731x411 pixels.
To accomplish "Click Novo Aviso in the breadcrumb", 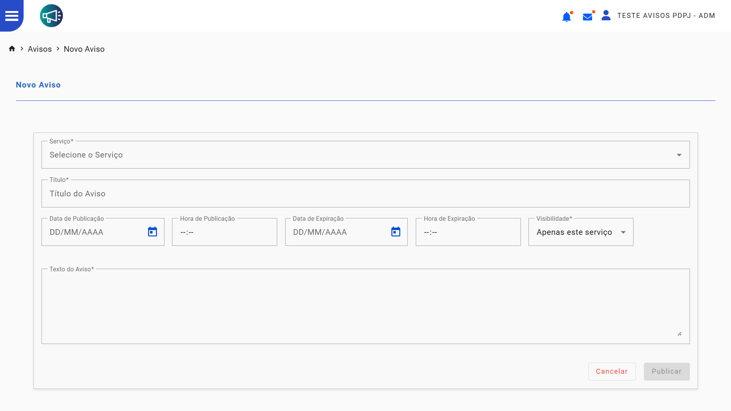I will click(84, 49).
